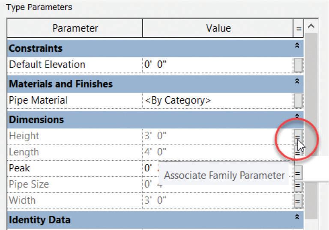Collapse the Dimensions group
This screenshot has width=329, height=230.
tap(297, 116)
